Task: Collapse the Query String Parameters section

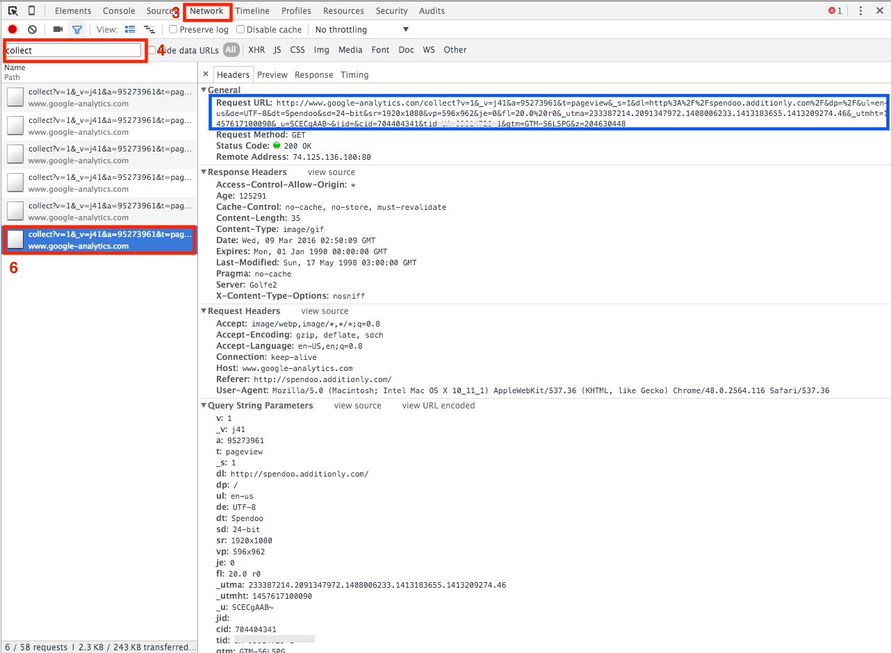Action: (204, 406)
